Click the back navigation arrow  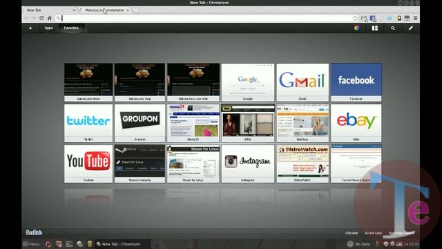coord(26,18)
